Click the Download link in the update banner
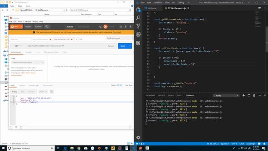 coord(117,32)
